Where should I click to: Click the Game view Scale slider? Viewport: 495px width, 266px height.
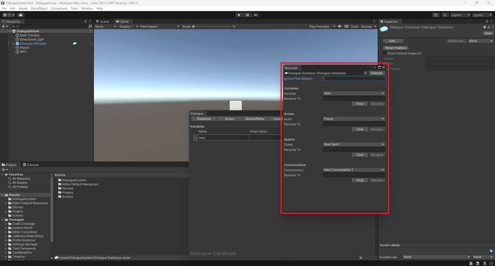tap(211, 26)
